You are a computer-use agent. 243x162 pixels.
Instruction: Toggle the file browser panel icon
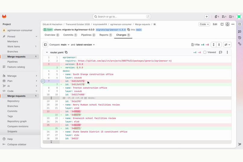[45, 45]
